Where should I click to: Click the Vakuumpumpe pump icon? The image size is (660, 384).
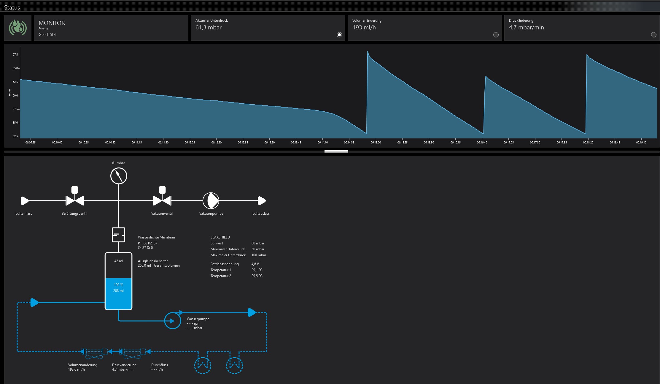point(211,201)
